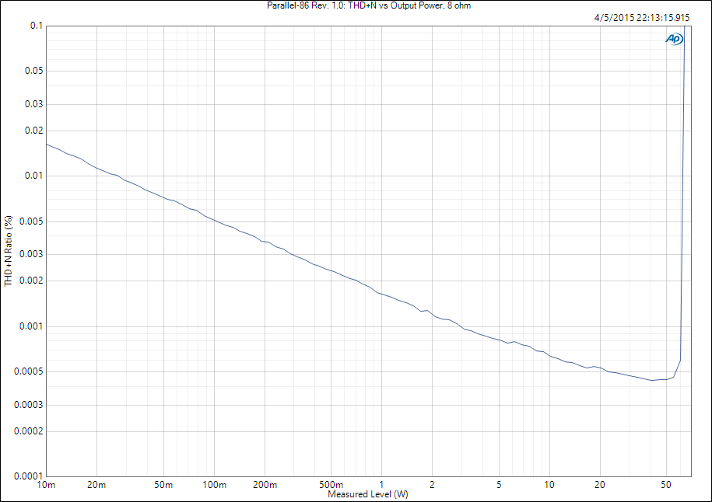Click the 100m x-axis tick label
The image size is (712, 502).
pyautogui.click(x=214, y=485)
